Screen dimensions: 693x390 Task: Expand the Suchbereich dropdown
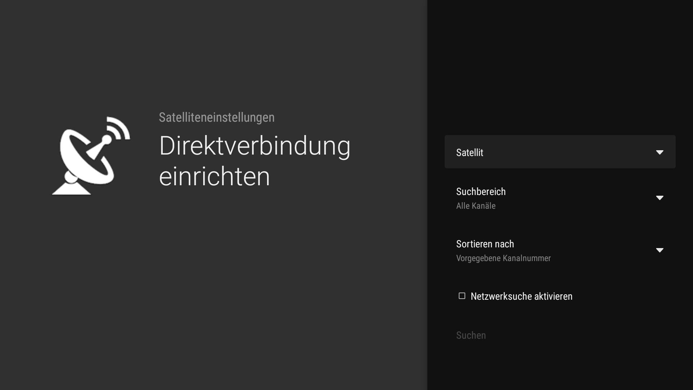point(559,198)
